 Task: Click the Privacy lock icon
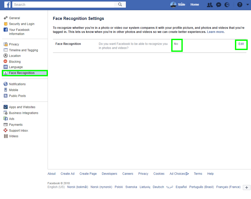(x=6, y=44)
